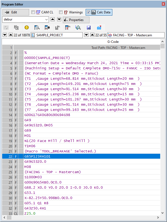Select line N1(20 Face Mill / Shell Mill )

[81, 141]
